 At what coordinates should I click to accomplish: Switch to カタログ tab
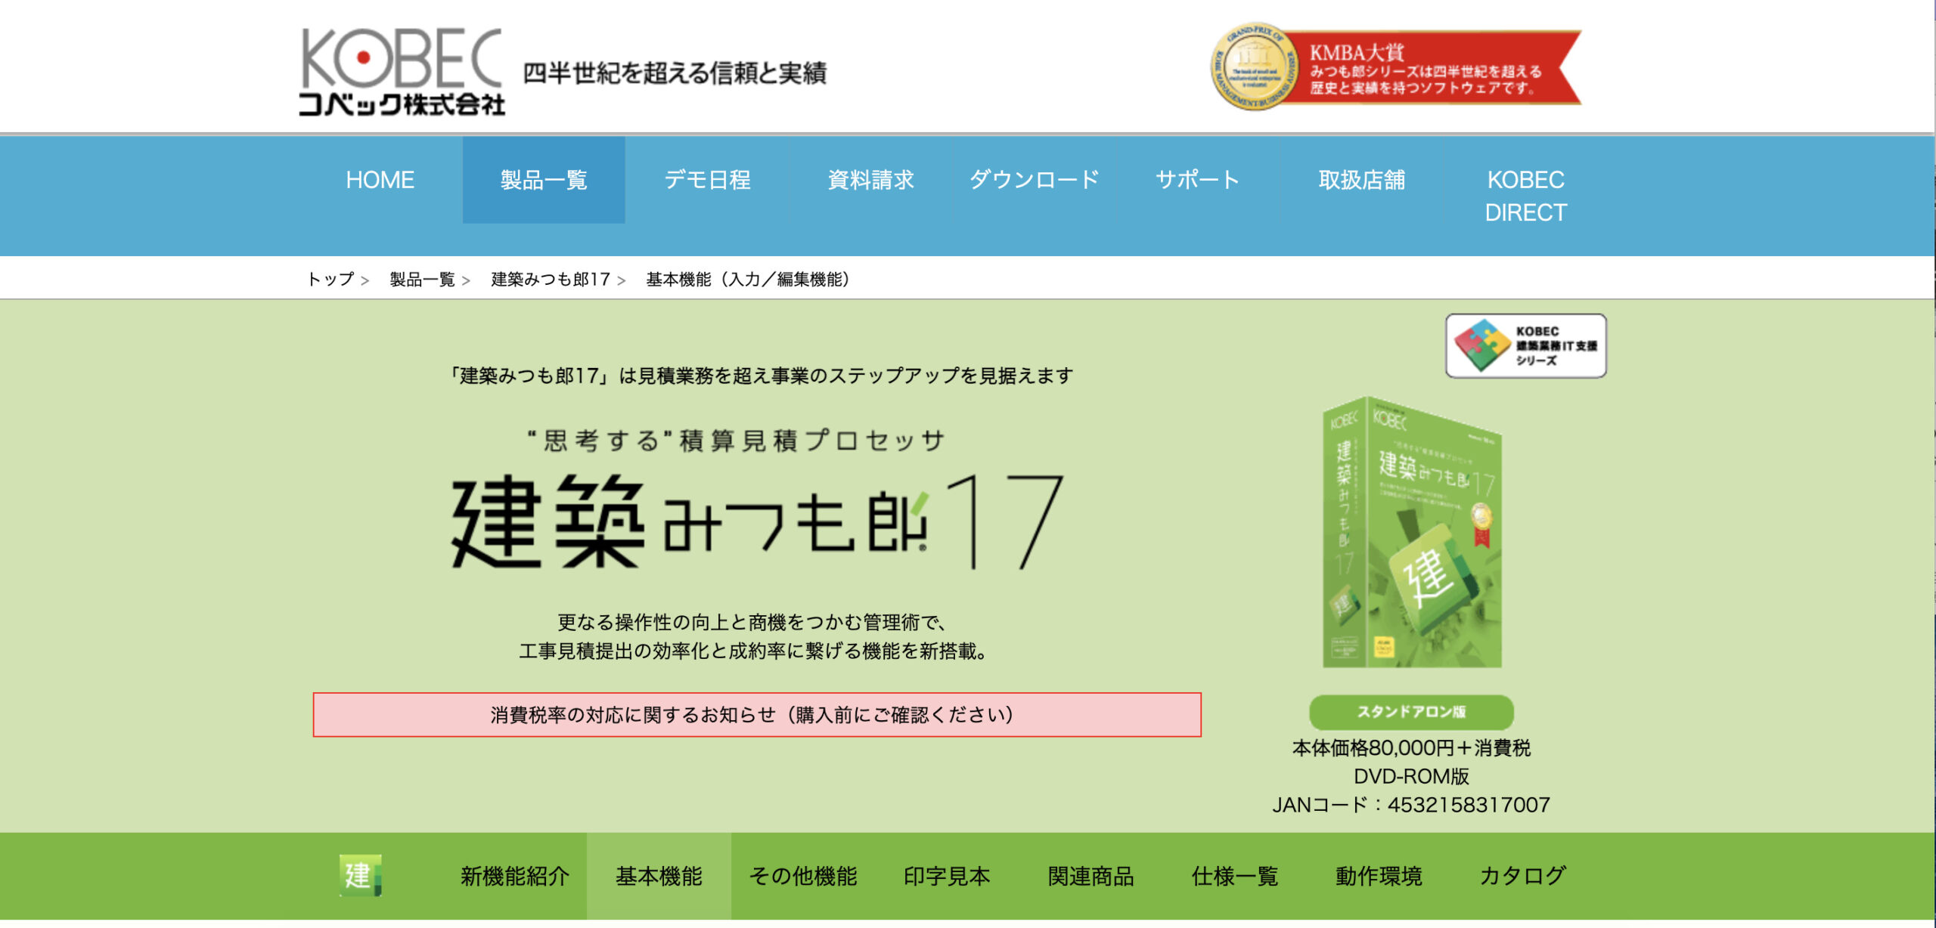(1522, 876)
